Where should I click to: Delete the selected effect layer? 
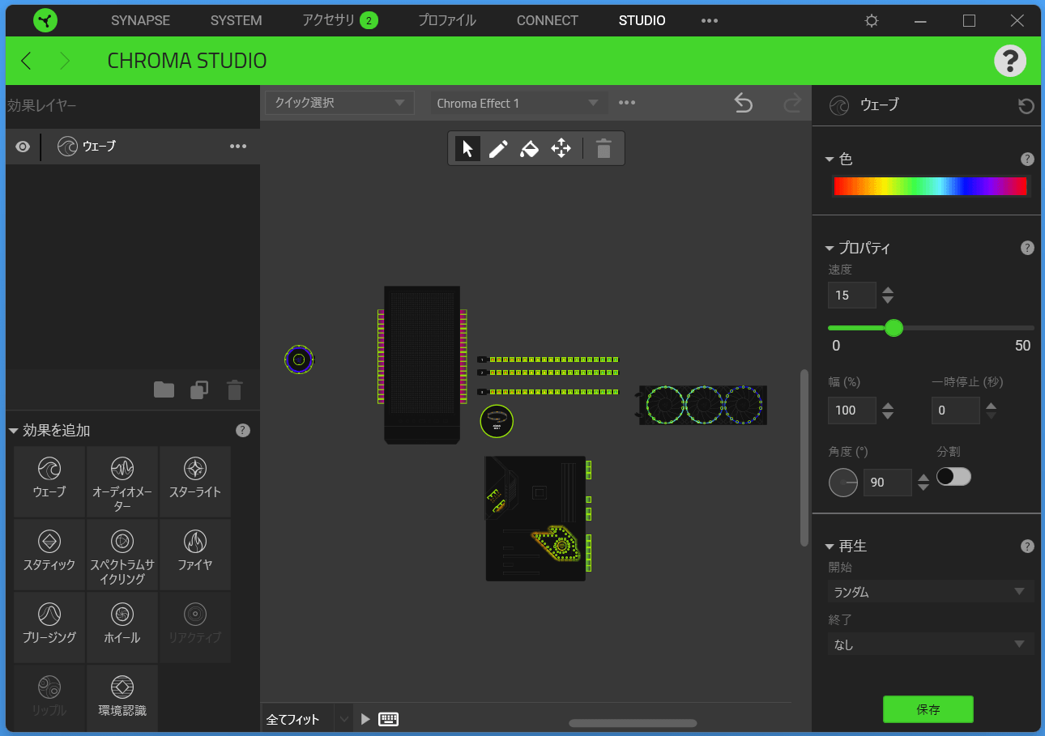tap(234, 390)
